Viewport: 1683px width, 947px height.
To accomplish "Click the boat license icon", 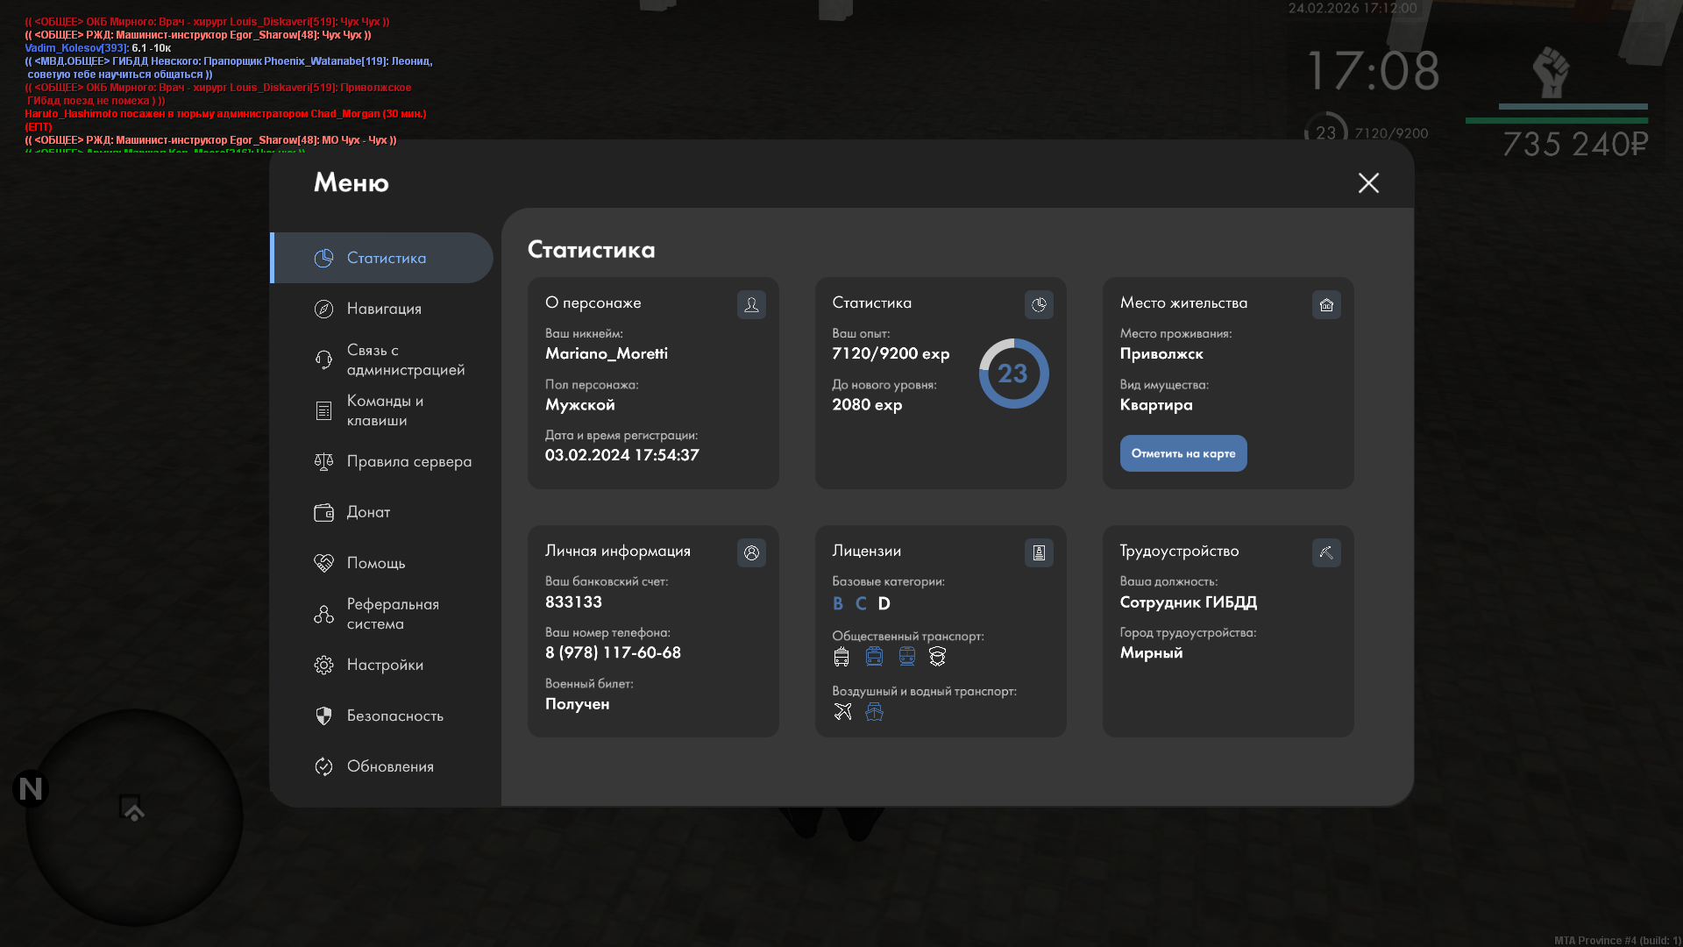I will tap(874, 712).
